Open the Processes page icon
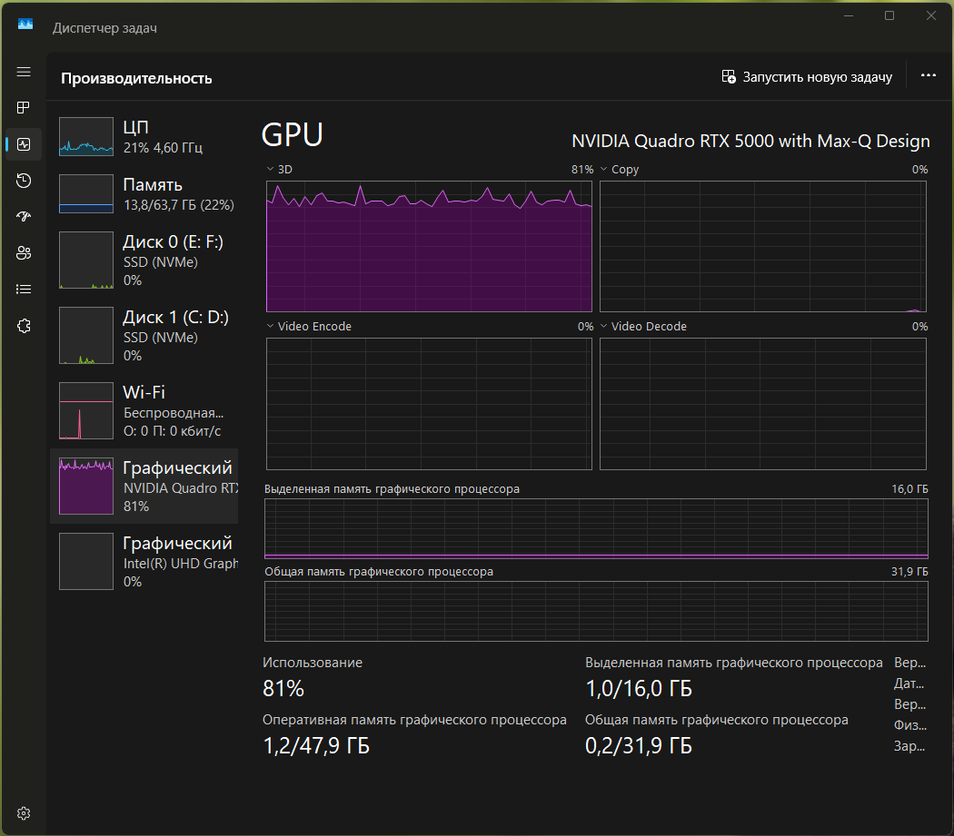The height and width of the screenshot is (836, 954). pyautogui.click(x=24, y=108)
